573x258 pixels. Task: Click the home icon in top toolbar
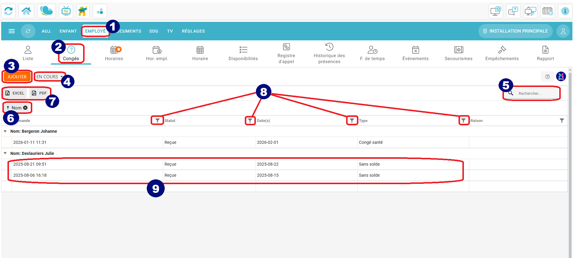[26, 11]
